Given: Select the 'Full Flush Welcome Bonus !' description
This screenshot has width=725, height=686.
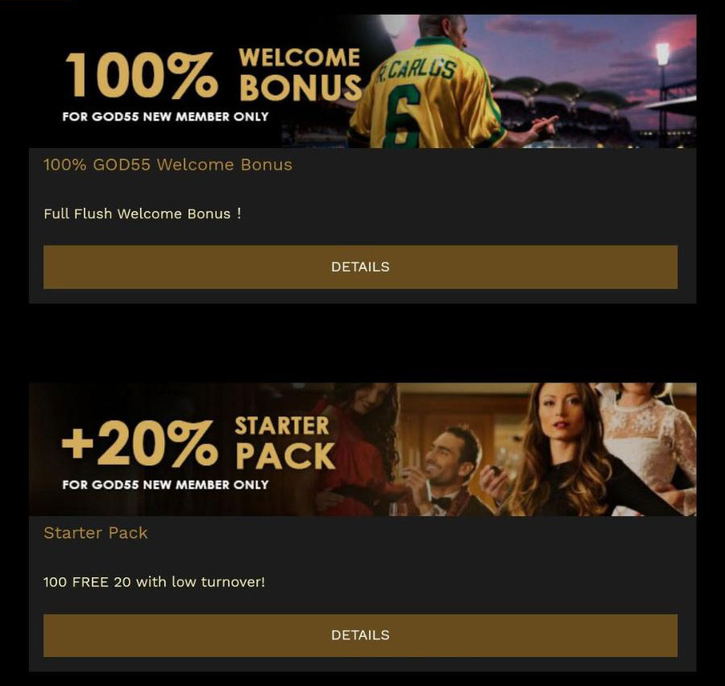Looking at the screenshot, I should tap(143, 213).
